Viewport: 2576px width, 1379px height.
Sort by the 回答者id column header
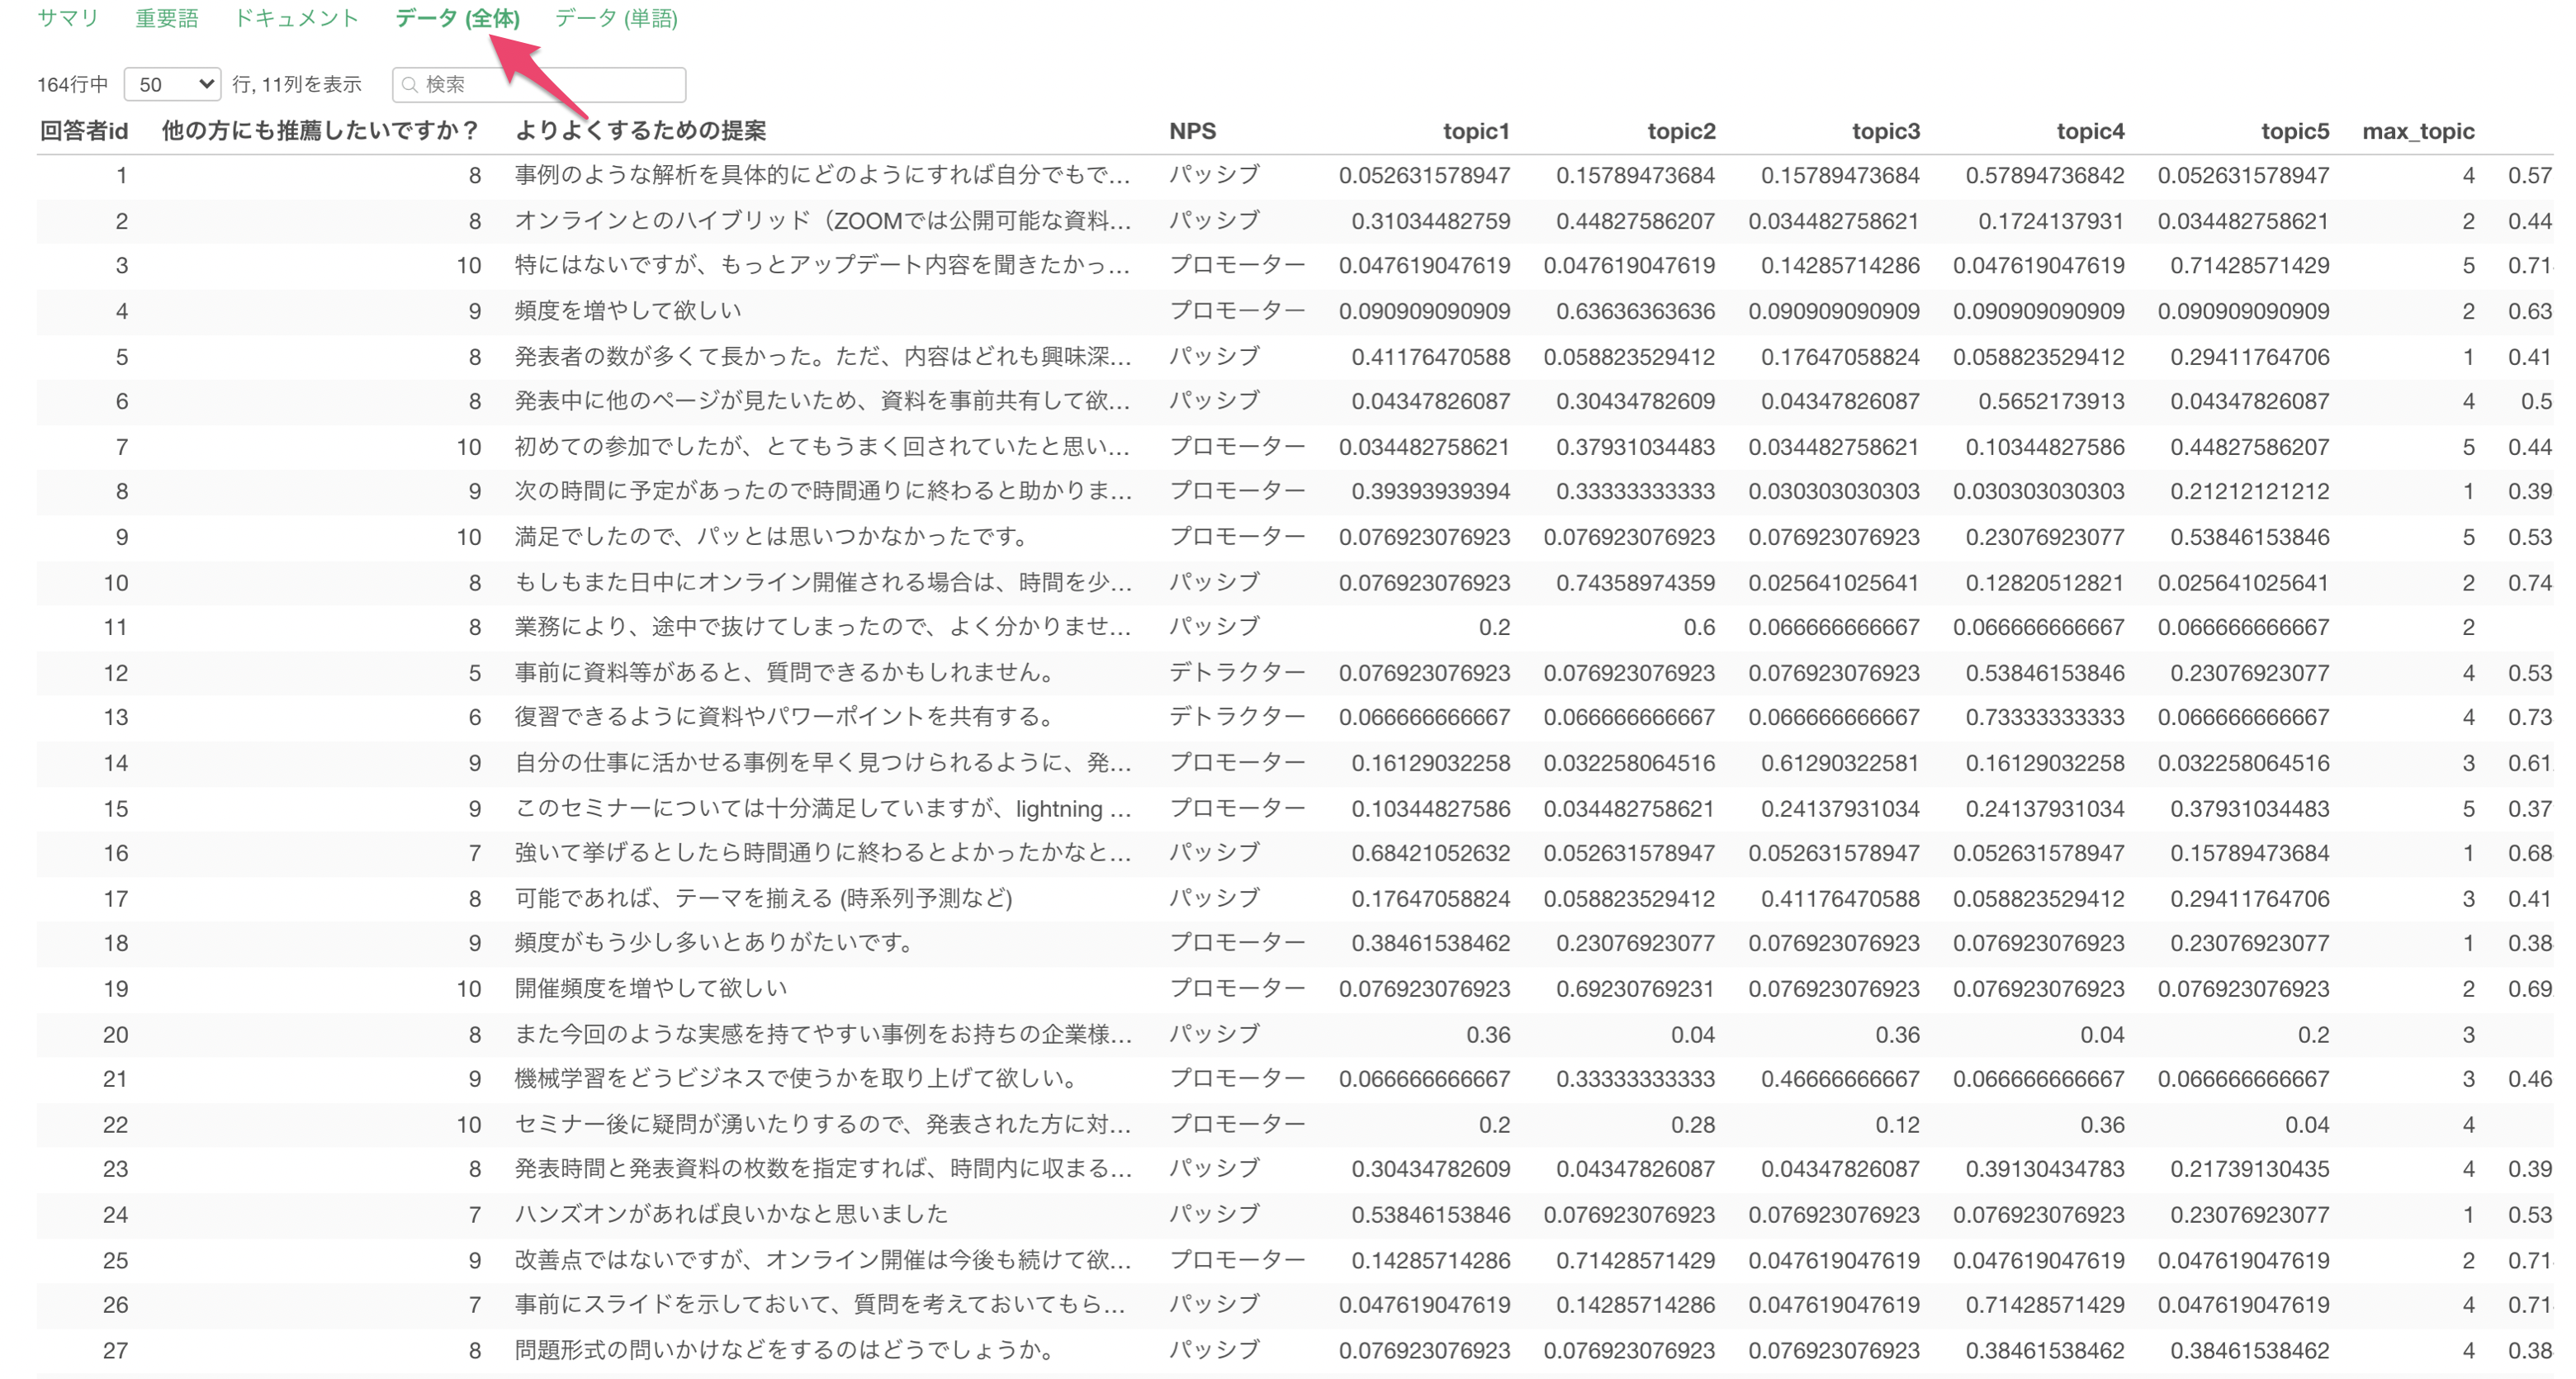84,131
